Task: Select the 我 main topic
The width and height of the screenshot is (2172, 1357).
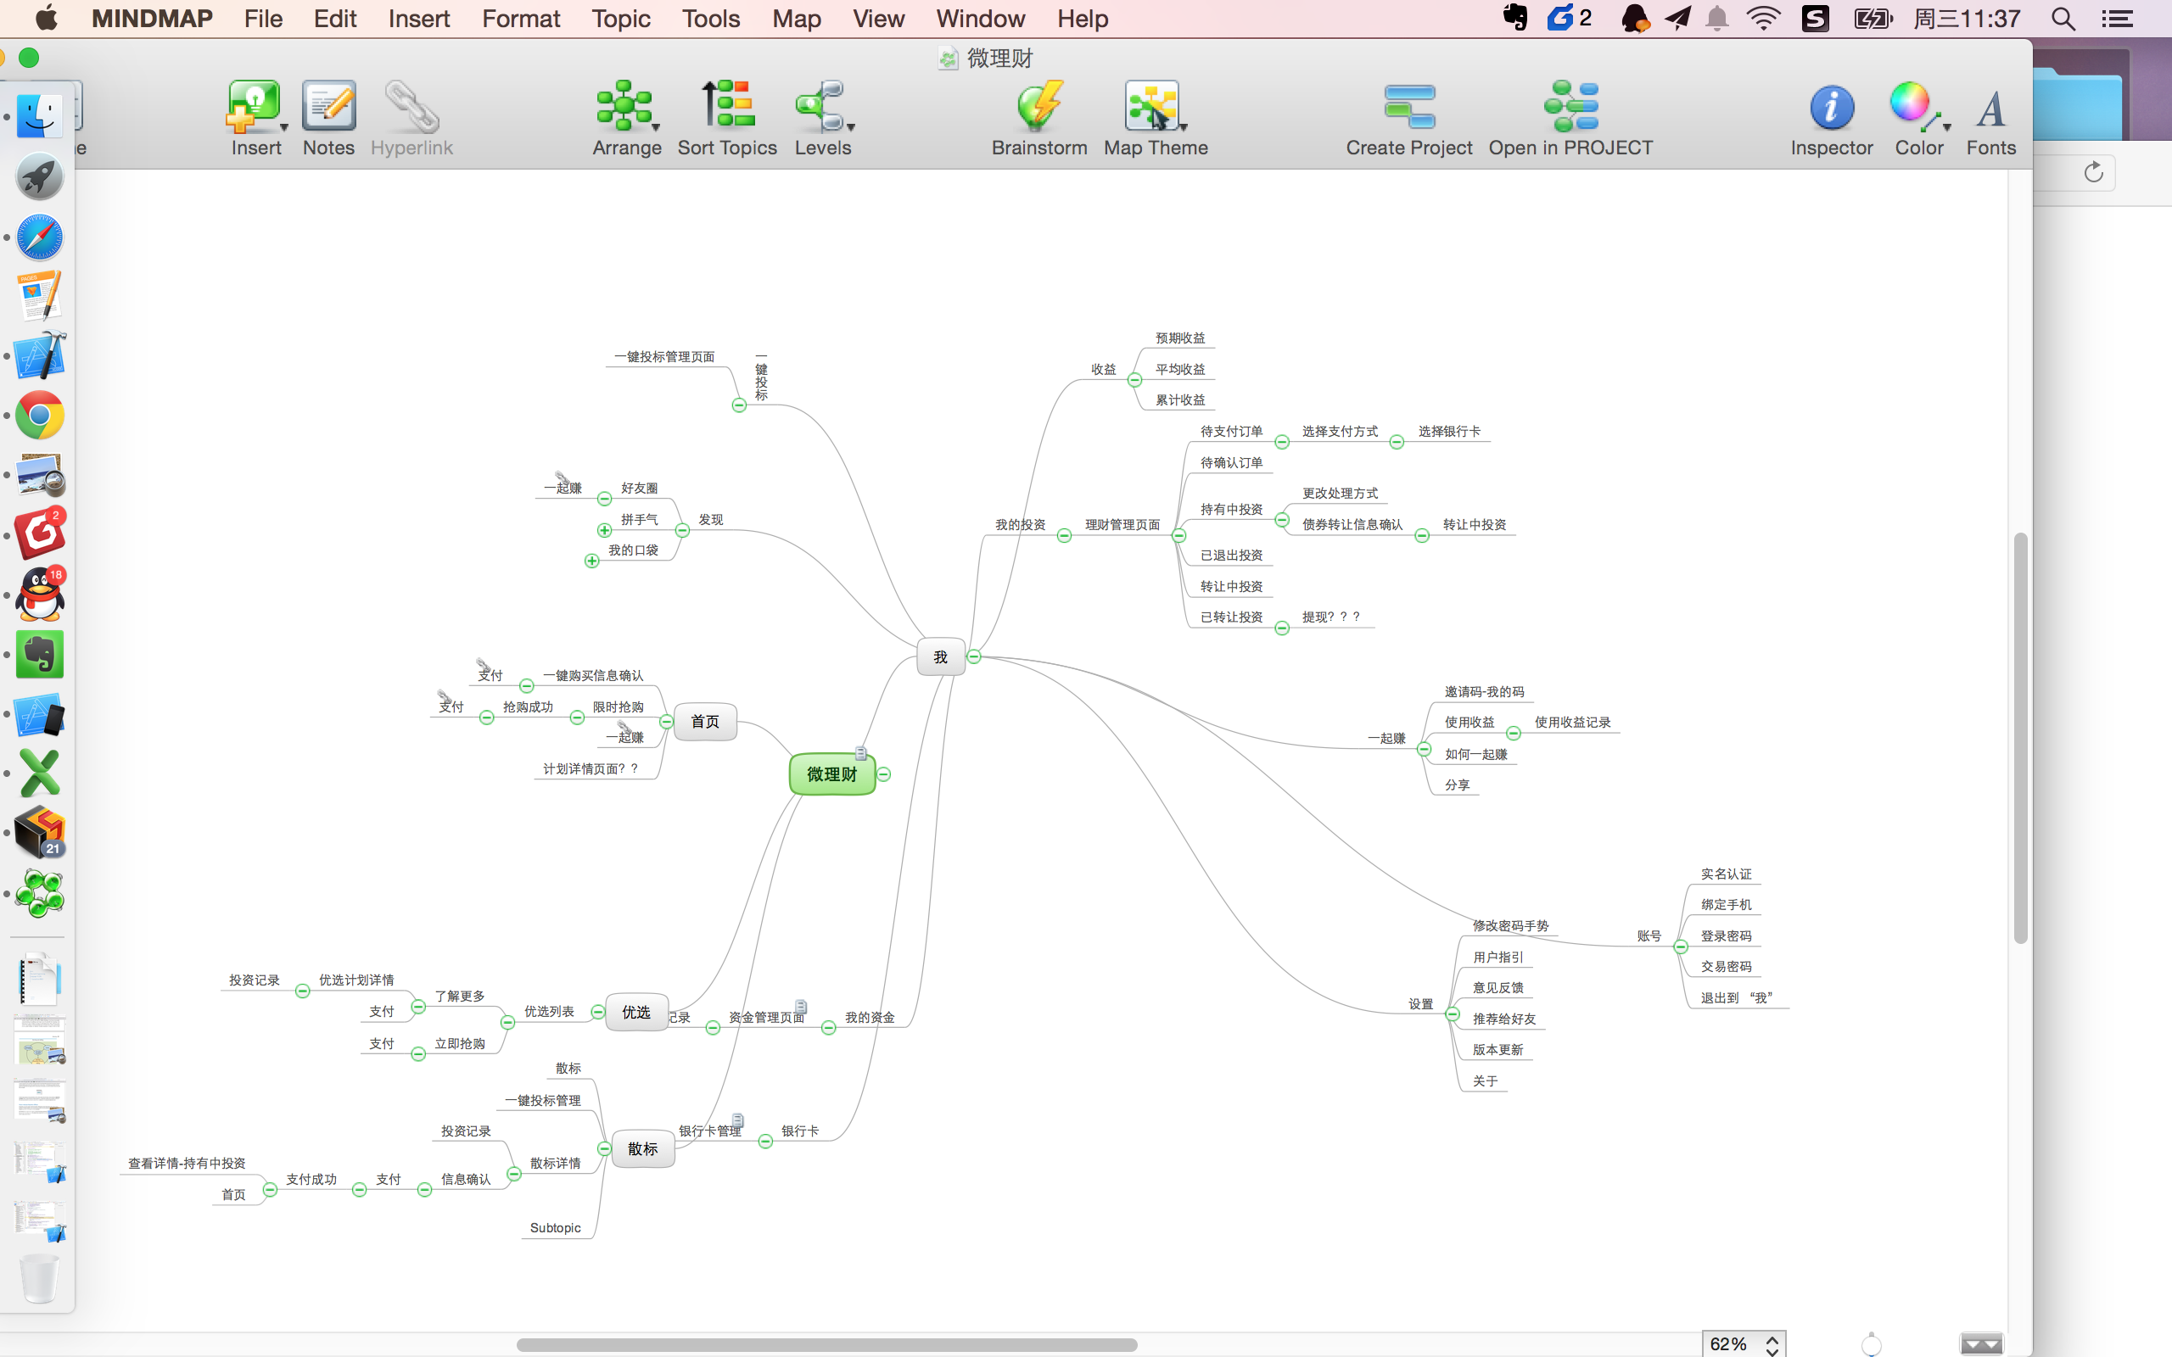Action: tap(941, 657)
